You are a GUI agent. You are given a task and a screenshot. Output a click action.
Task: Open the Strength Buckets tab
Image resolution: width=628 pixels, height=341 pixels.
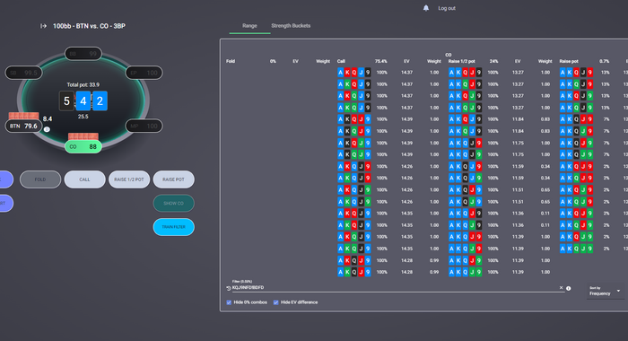pyautogui.click(x=291, y=26)
